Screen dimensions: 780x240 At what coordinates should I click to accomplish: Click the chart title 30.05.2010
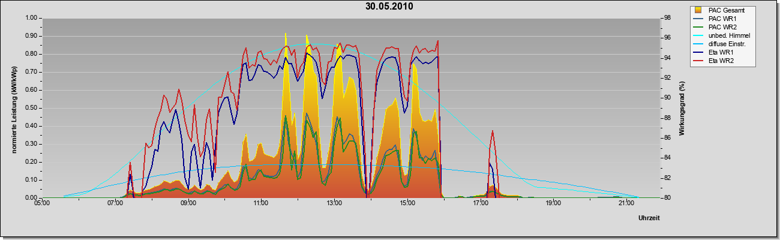(x=389, y=7)
